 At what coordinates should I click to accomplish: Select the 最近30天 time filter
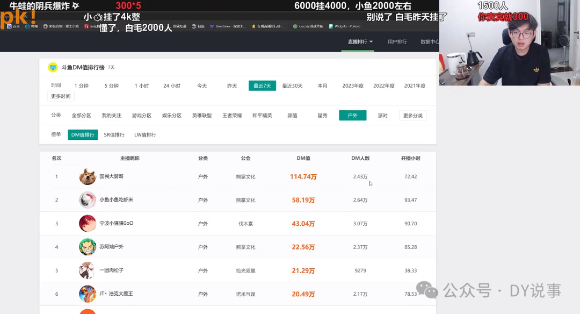292,86
